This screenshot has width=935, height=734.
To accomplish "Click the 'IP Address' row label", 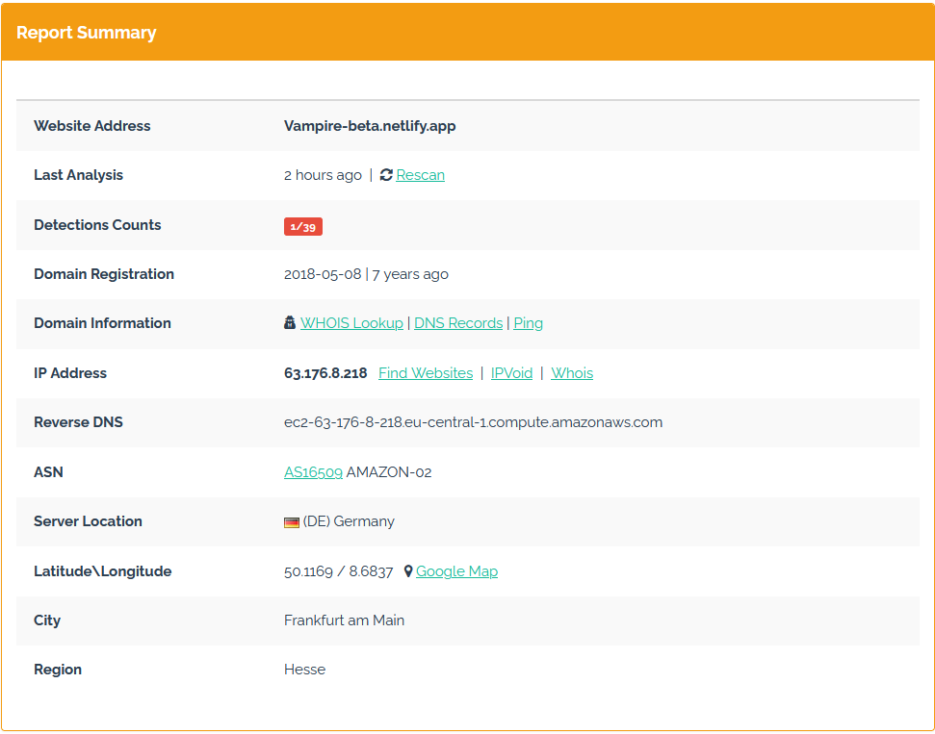I will [70, 373].
